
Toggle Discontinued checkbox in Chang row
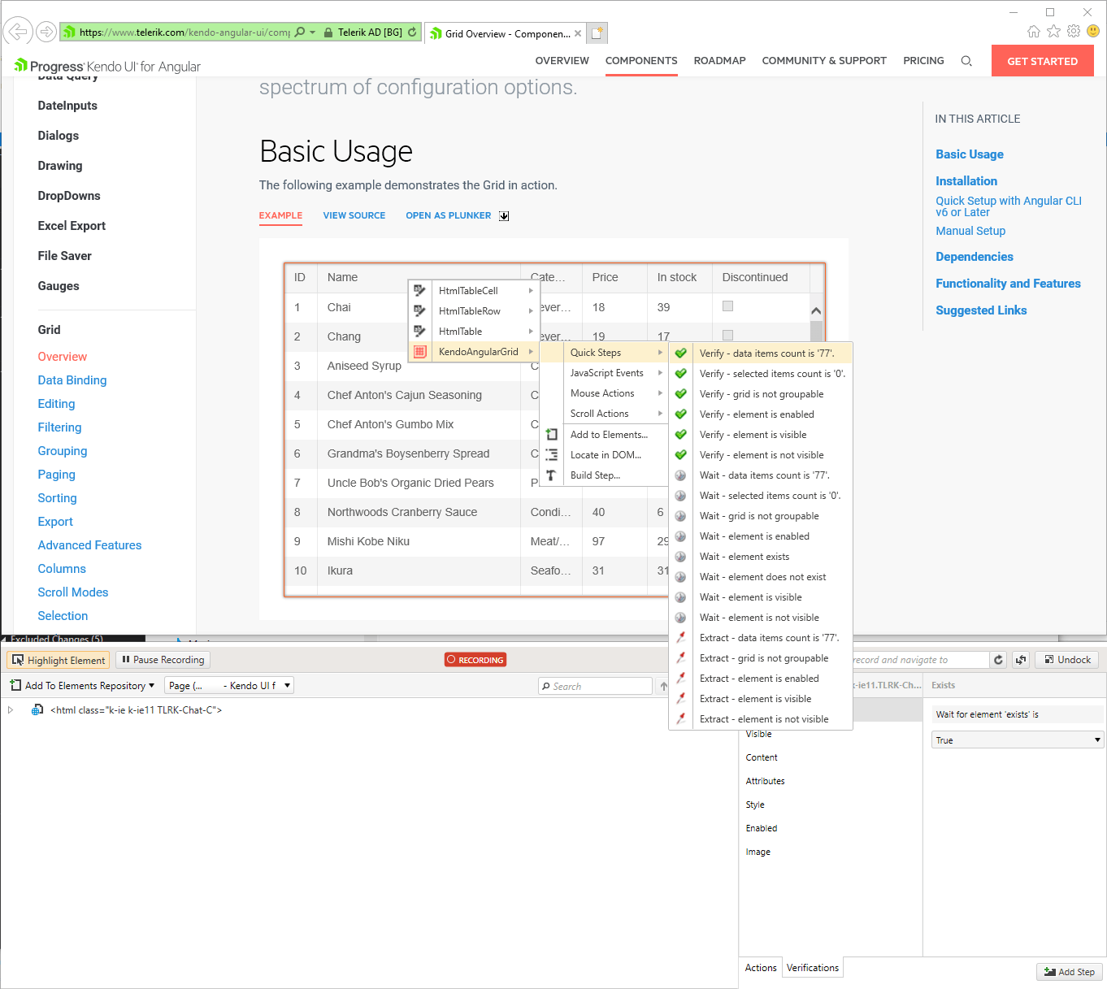click(x=727, y=336)
